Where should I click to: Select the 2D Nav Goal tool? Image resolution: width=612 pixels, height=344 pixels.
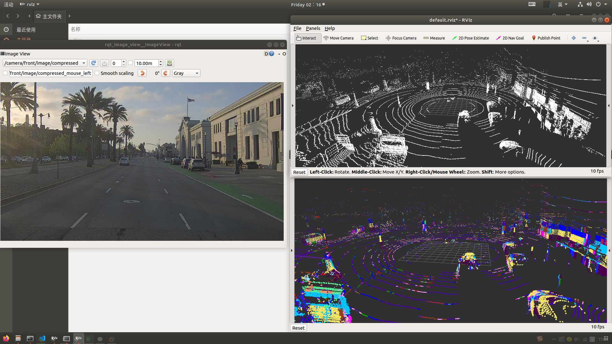click(510, 38)
